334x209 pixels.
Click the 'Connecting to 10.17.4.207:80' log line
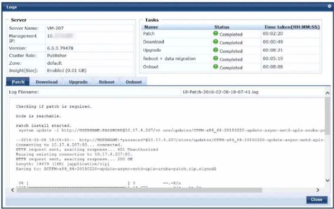tap(69, 145)
